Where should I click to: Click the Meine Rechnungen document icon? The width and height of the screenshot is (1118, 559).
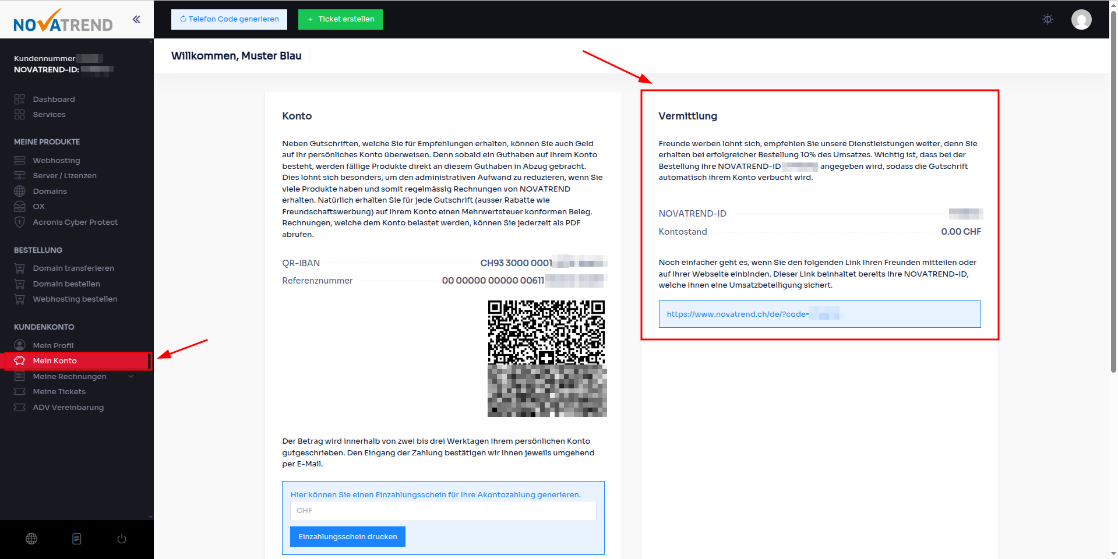[x=20, y=376]
